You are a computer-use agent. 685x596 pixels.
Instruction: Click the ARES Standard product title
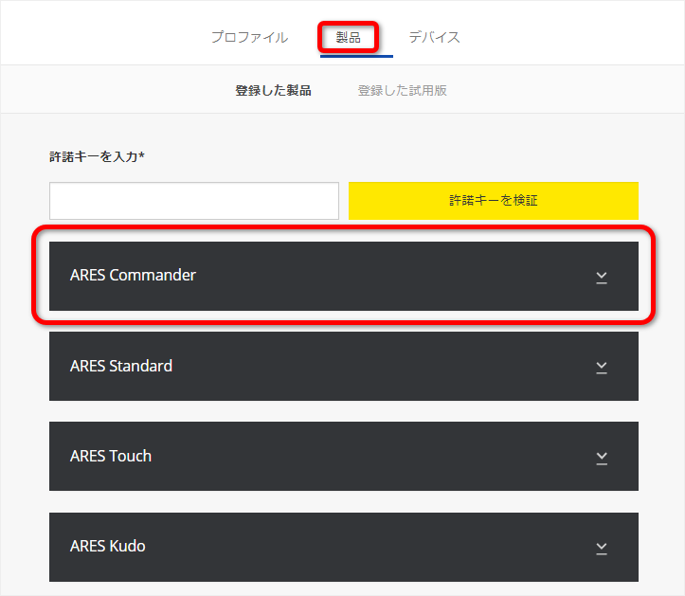click(121, 366)
